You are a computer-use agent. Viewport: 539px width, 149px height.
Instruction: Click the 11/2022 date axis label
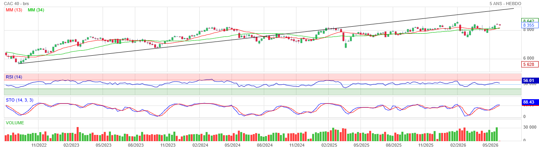click(39, 145)
